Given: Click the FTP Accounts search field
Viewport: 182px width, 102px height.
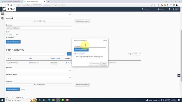Looking at the screenshot, I should 35,54.
